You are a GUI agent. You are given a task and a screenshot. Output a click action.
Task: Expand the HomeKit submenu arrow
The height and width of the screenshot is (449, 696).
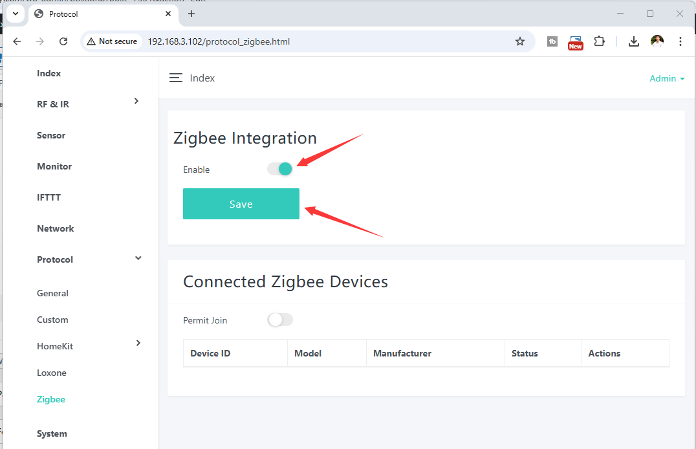tap(138, 343)
